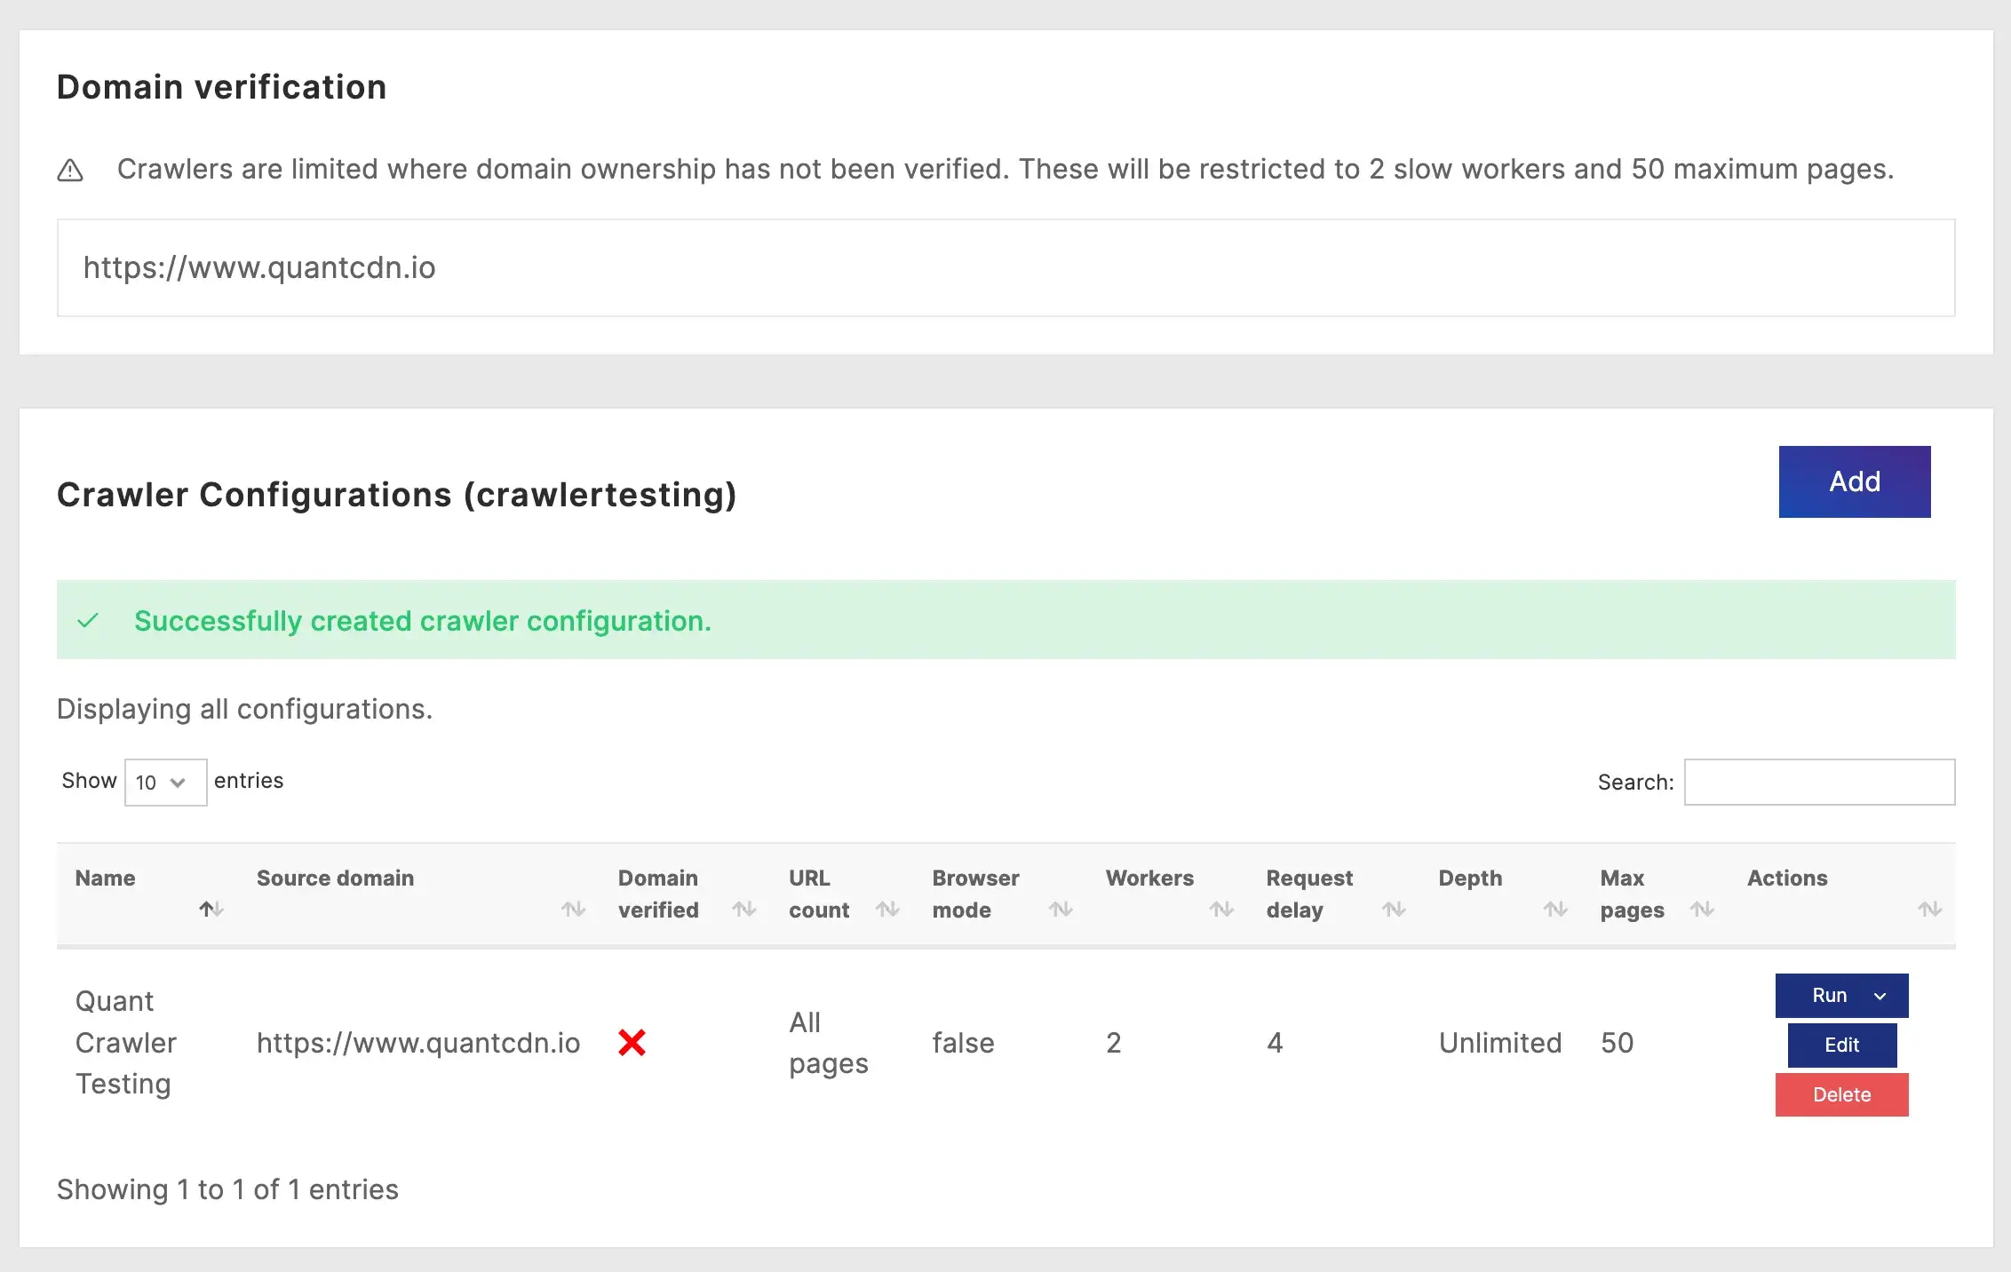Select the Domain verification section heading
Image resolution: width=2011 pixels, height=1272 pixels.
coord(221,86)
